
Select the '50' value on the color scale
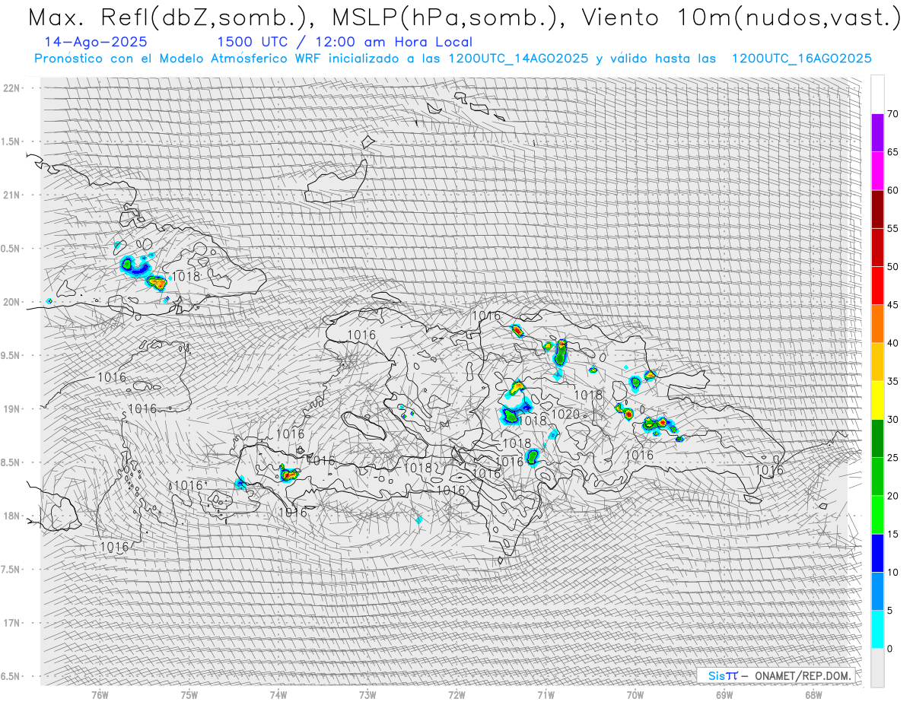[892, 267]
